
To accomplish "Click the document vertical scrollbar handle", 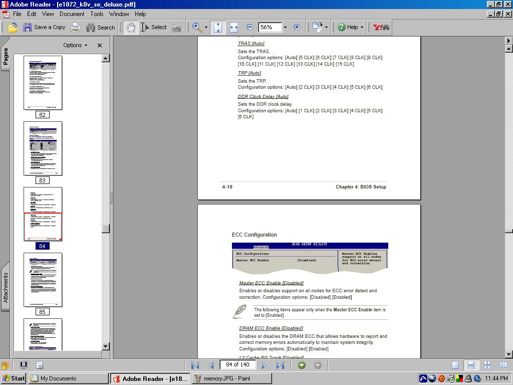I will tap(509, 231).
